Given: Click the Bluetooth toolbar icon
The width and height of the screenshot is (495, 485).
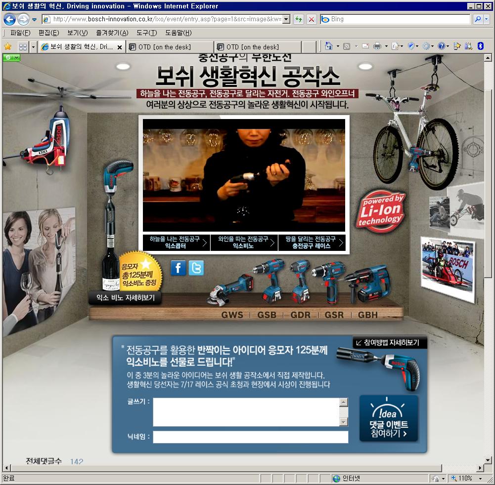Looking at the screenshot, I should tap(481, 46).
